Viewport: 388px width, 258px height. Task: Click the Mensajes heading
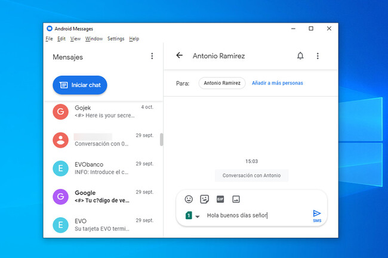[x=68, y=57]
